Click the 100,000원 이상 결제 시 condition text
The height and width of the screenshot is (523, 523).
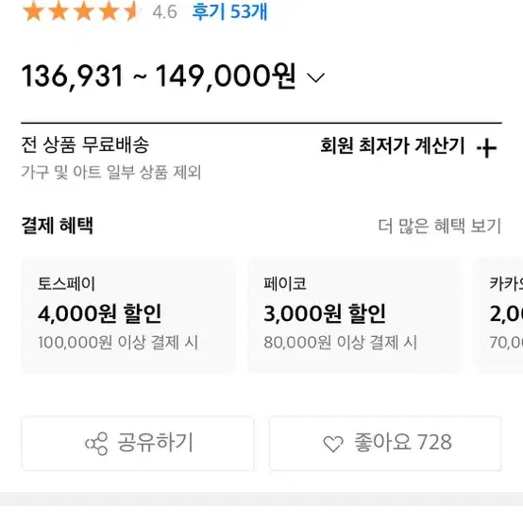point(118,343)
